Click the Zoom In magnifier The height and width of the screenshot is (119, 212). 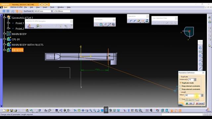90,110
